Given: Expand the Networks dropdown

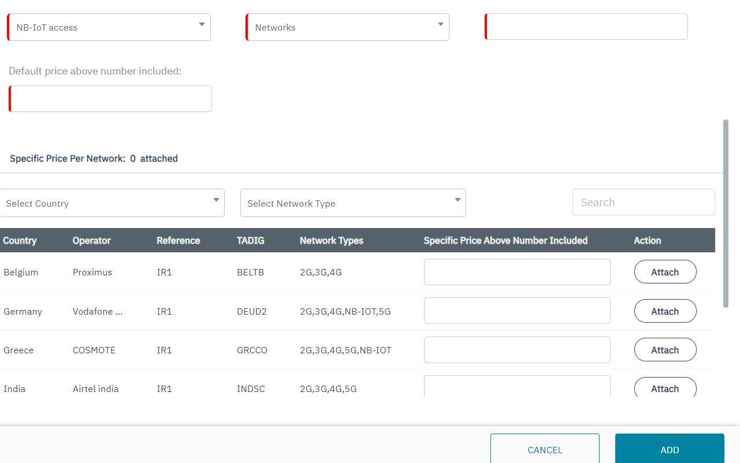Looking at the screenshot, I should pos(348,27).
